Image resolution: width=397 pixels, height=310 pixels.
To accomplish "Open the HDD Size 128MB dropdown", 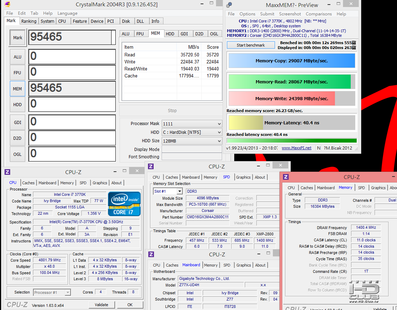I will pyautogui.click(x=192, y=141).
